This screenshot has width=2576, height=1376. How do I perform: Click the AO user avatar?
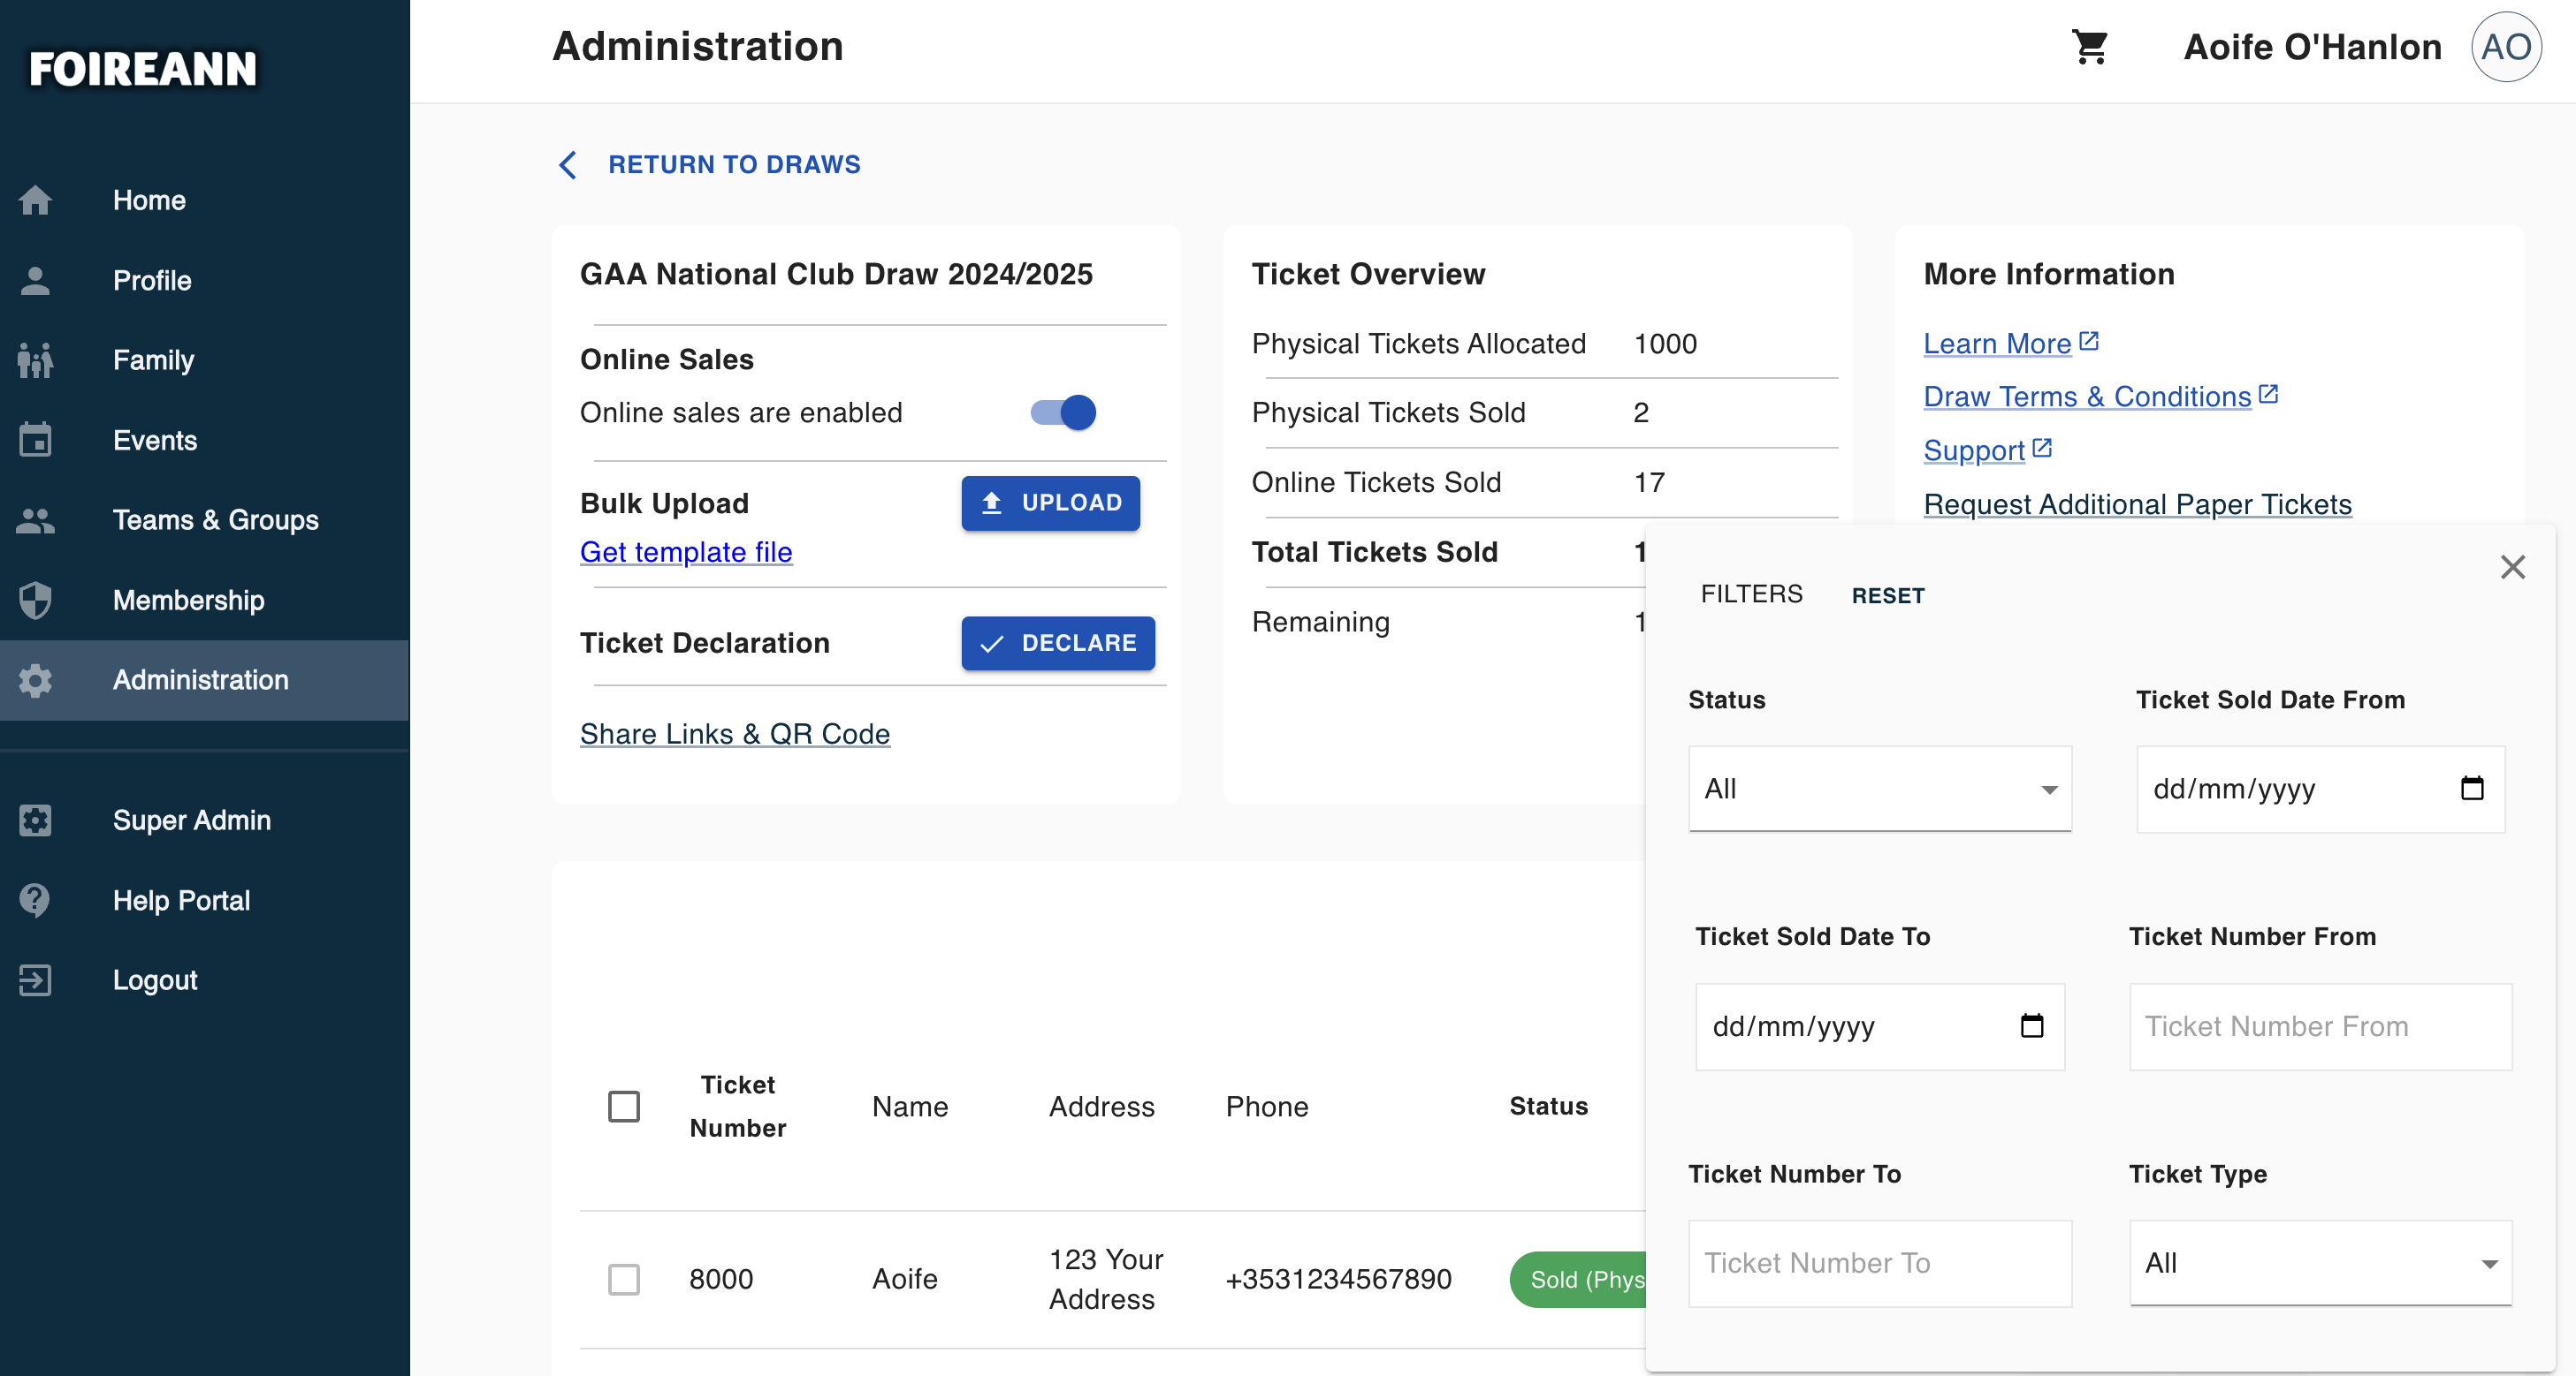click(2505, 46)
